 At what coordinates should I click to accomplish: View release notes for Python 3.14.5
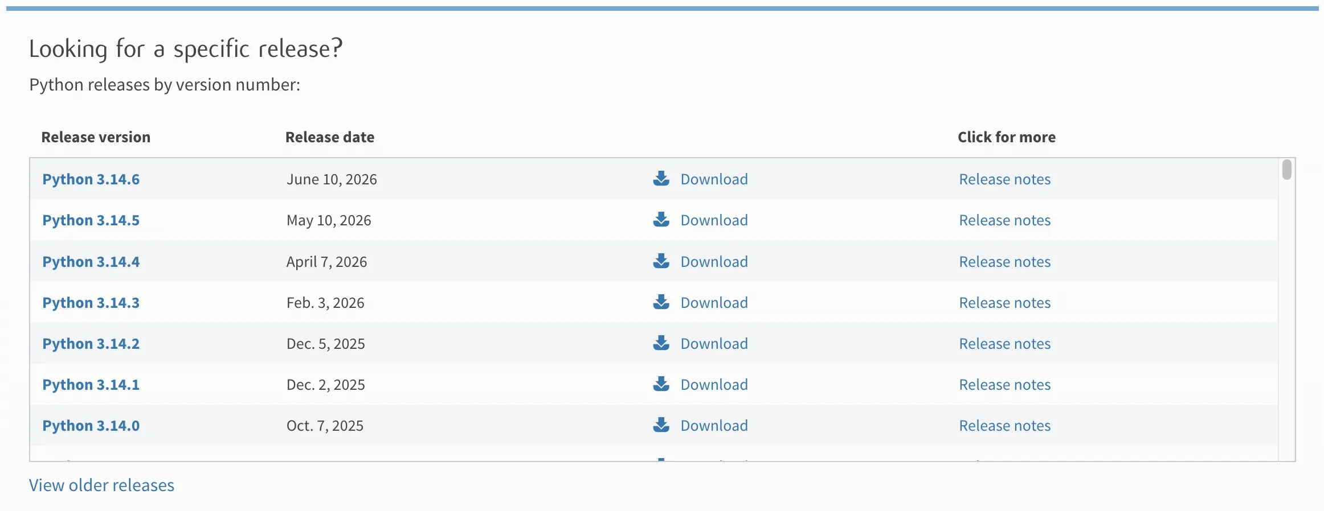[1005, 220]
